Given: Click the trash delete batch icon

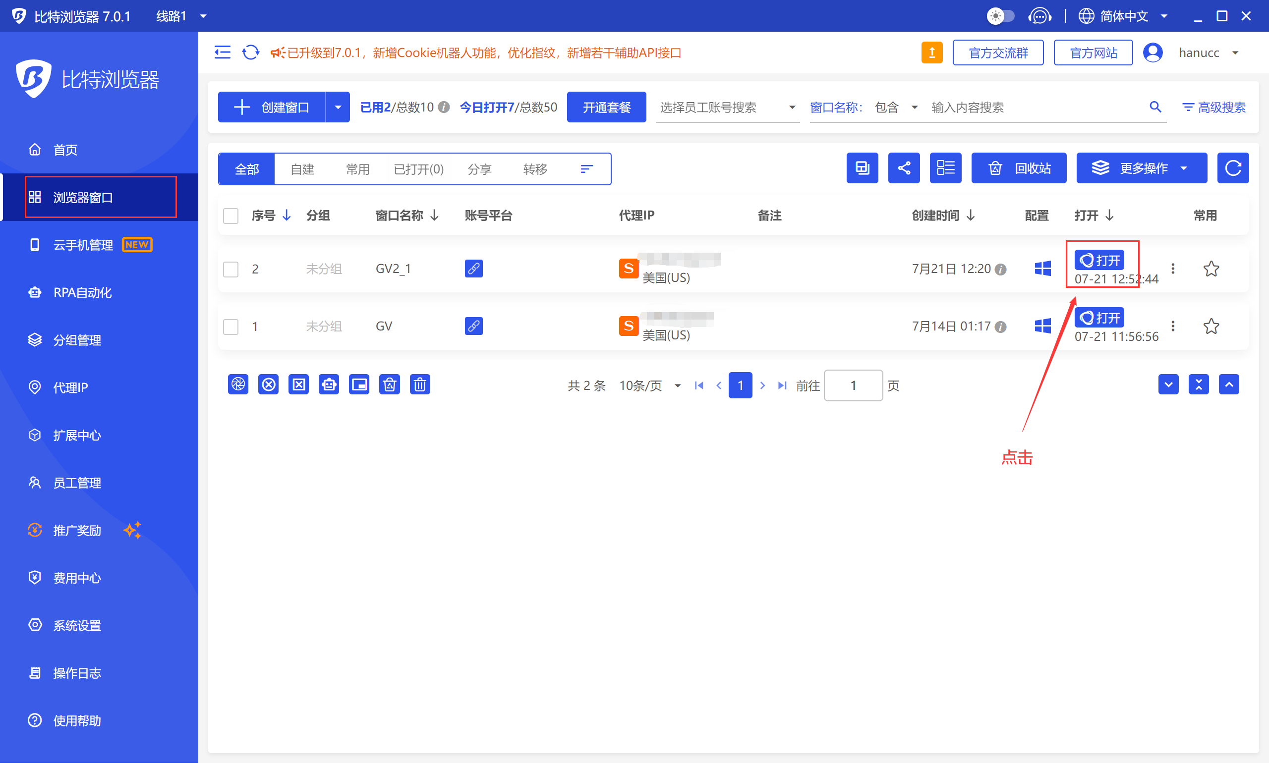Looking at the screenshot, I should (420, 384).
